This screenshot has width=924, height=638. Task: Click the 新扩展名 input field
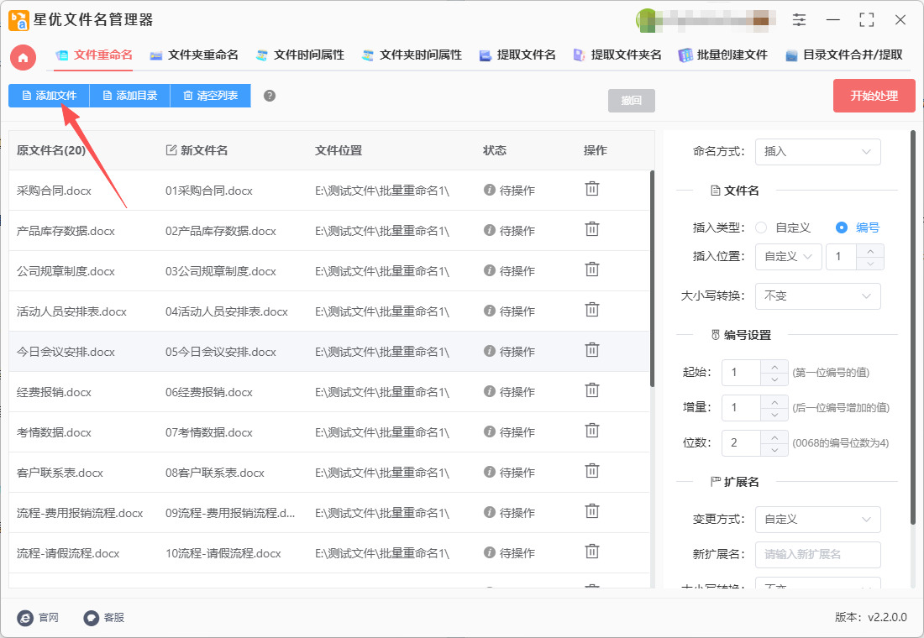817,555
